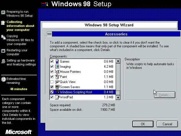This screenshot has width=181, height=136.
Task: Click the scrollbar track above the thumb
Action: (x=118, y=77)
